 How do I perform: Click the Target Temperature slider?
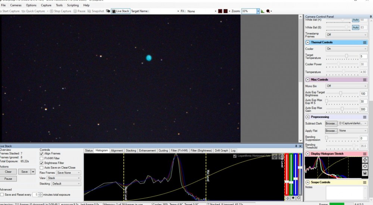(342, 56)
